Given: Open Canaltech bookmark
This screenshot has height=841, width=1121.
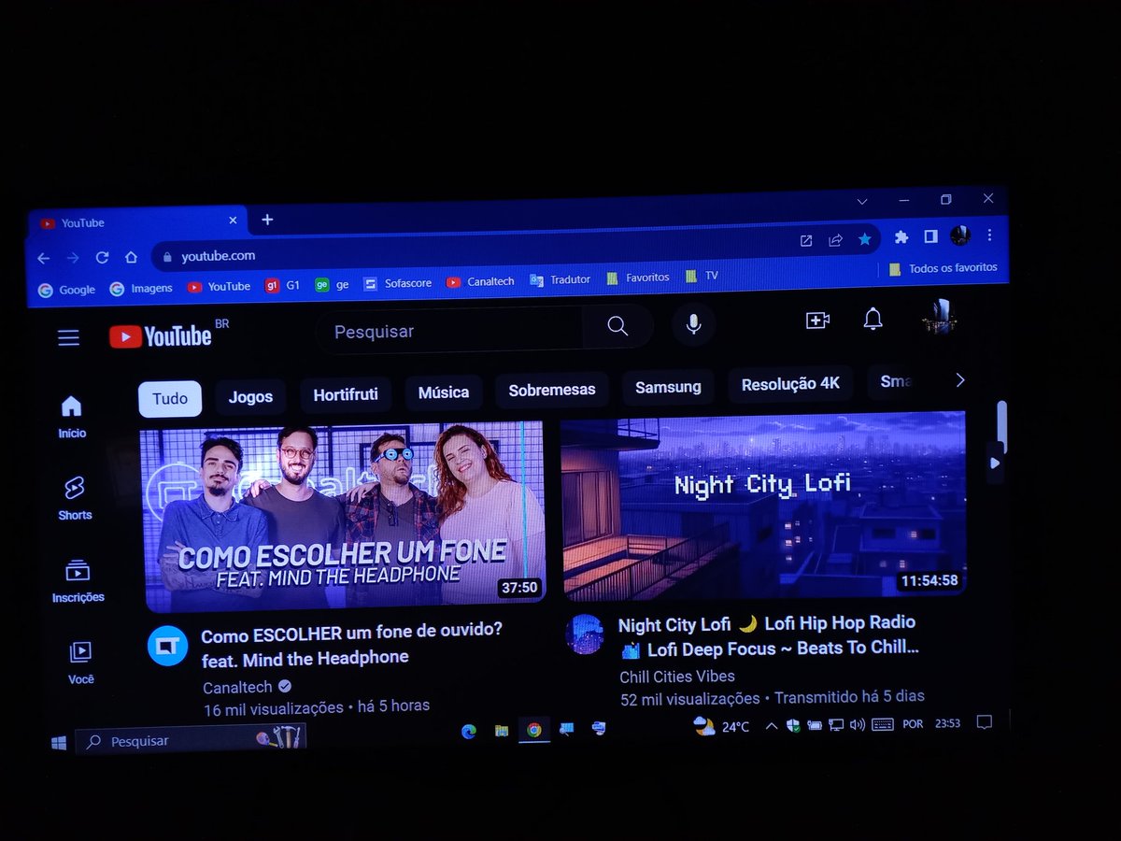Looking at the screenshot, I should (x=480, y=281).
